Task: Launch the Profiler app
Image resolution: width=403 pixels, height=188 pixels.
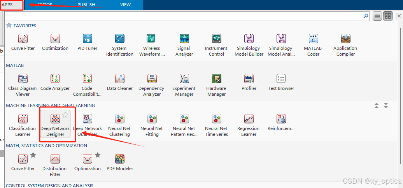Action: click(x=249, y=83)
